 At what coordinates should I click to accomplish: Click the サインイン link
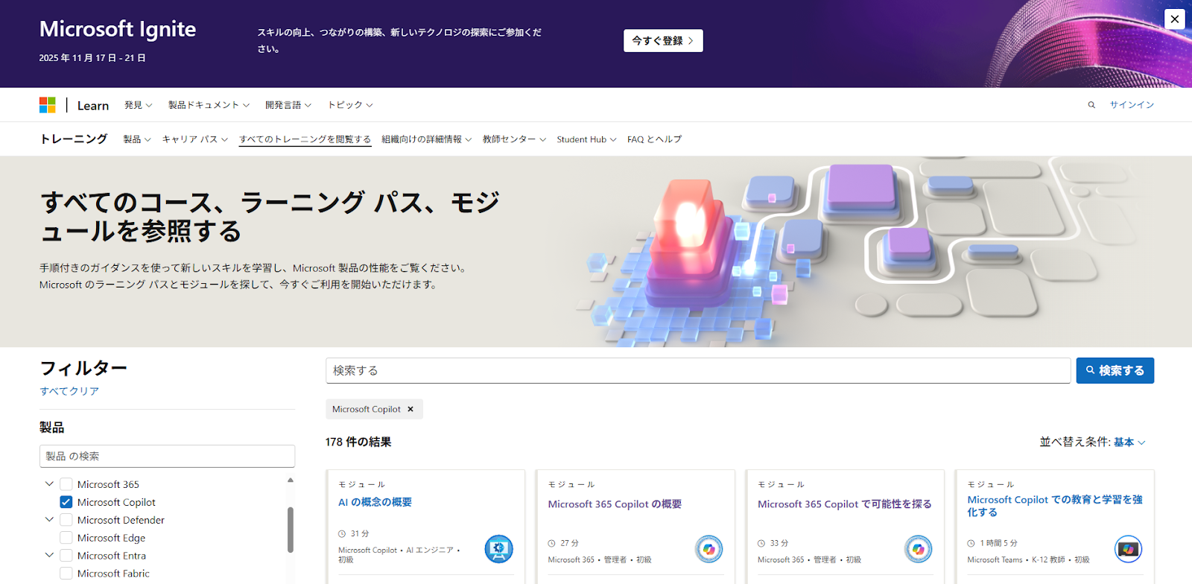coord(1132,105)
